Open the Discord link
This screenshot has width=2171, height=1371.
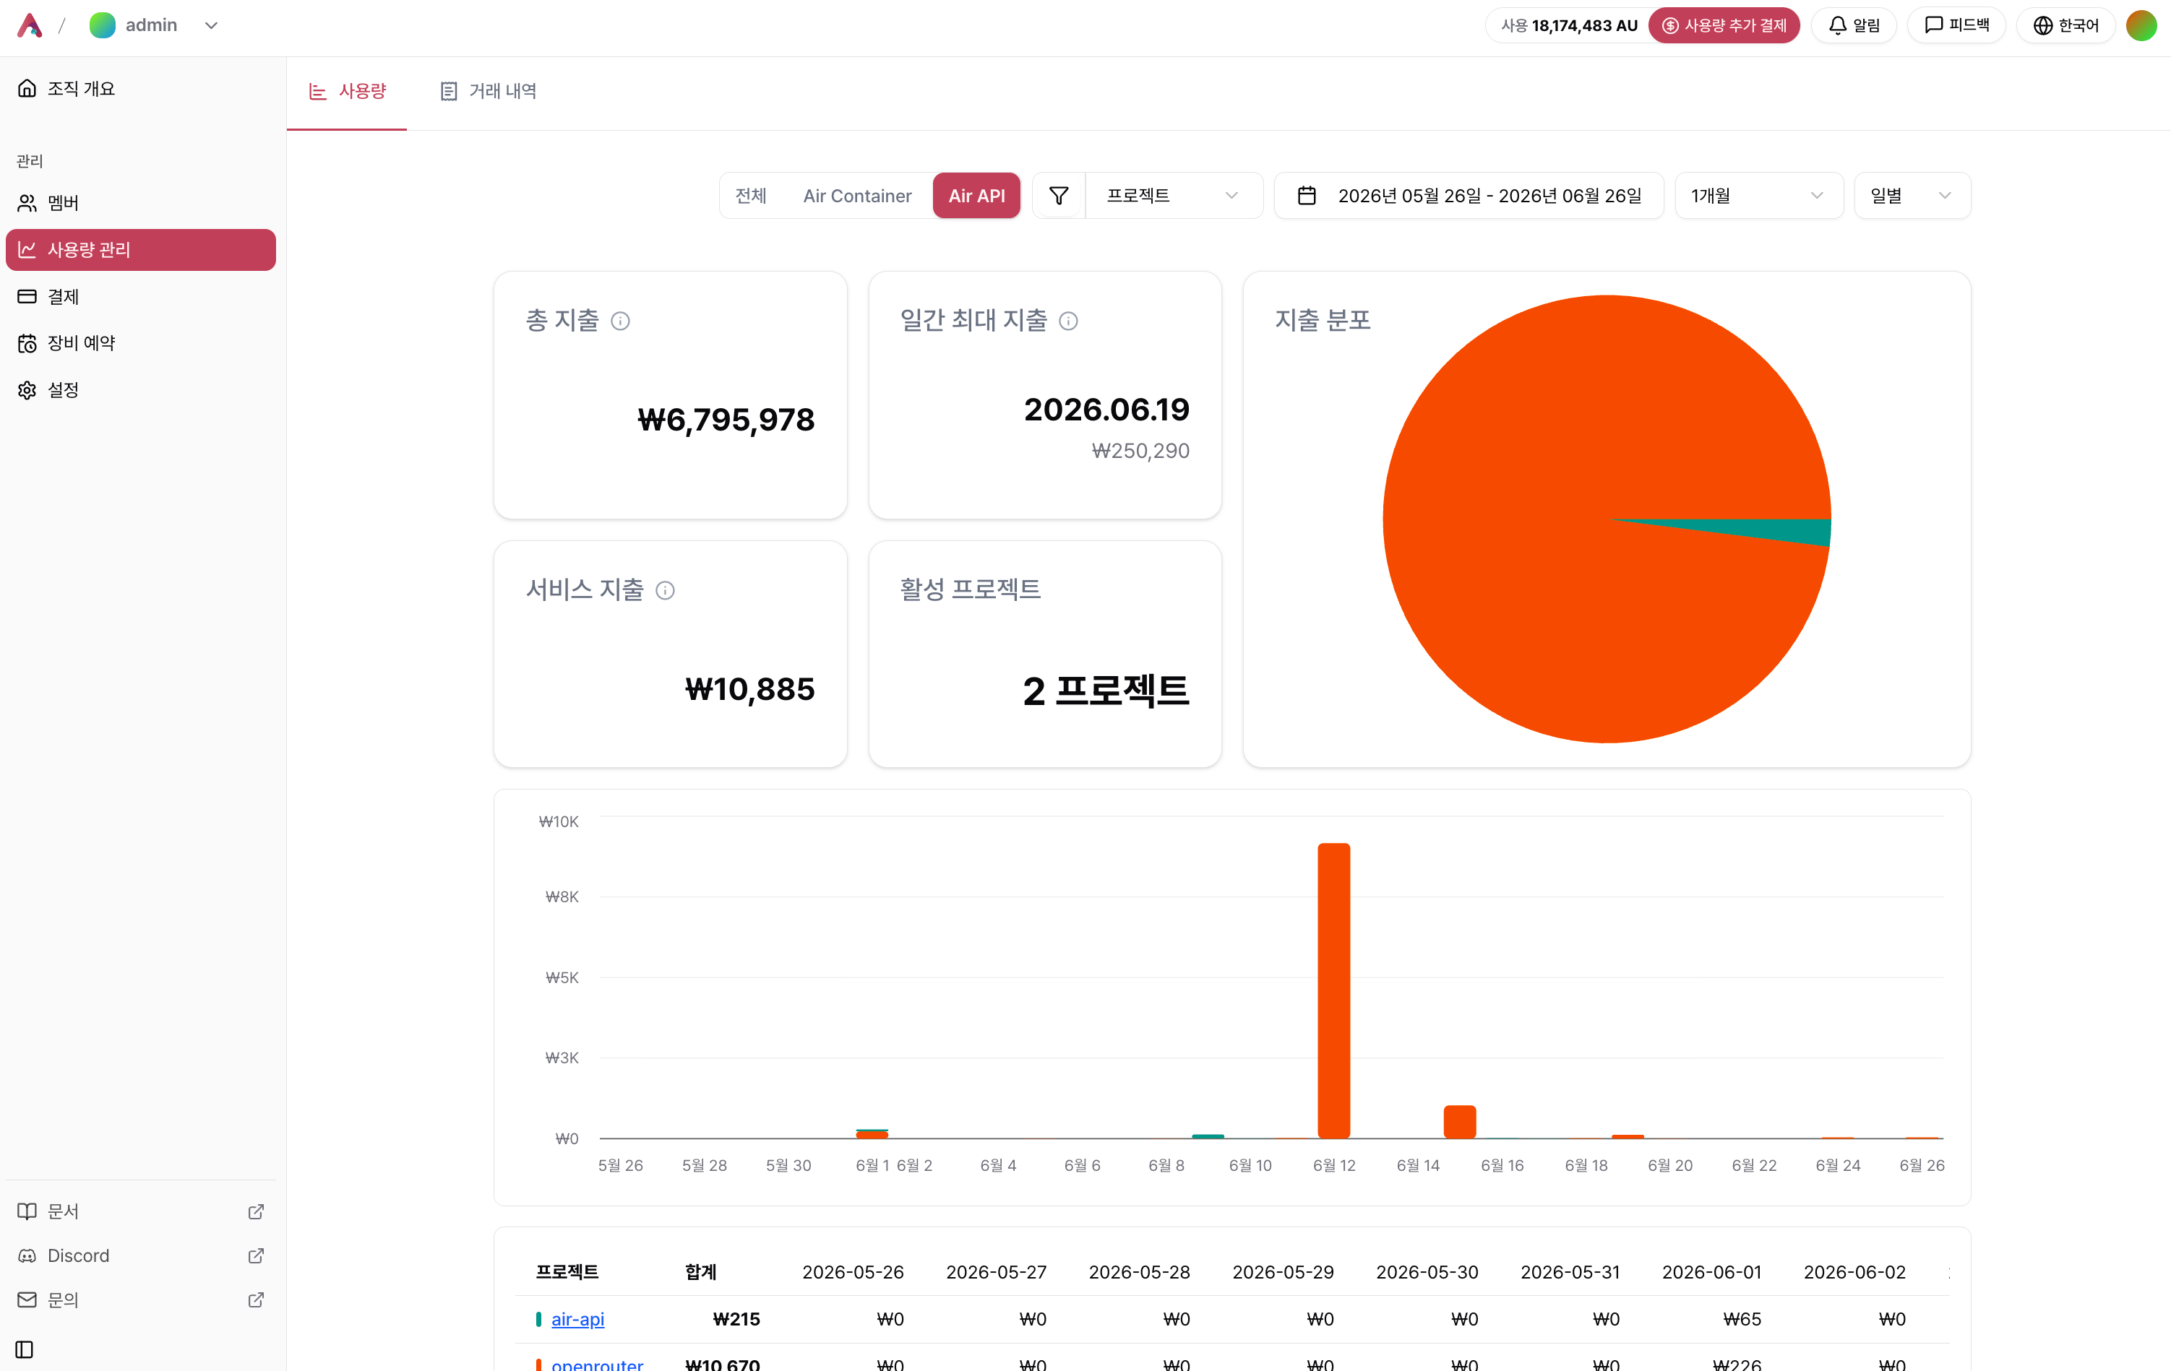[141, 1255]
